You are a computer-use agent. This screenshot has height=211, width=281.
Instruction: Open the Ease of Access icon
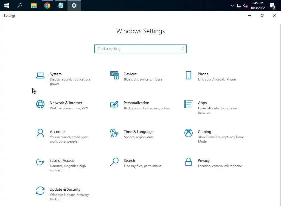click(x=40, y=162)
